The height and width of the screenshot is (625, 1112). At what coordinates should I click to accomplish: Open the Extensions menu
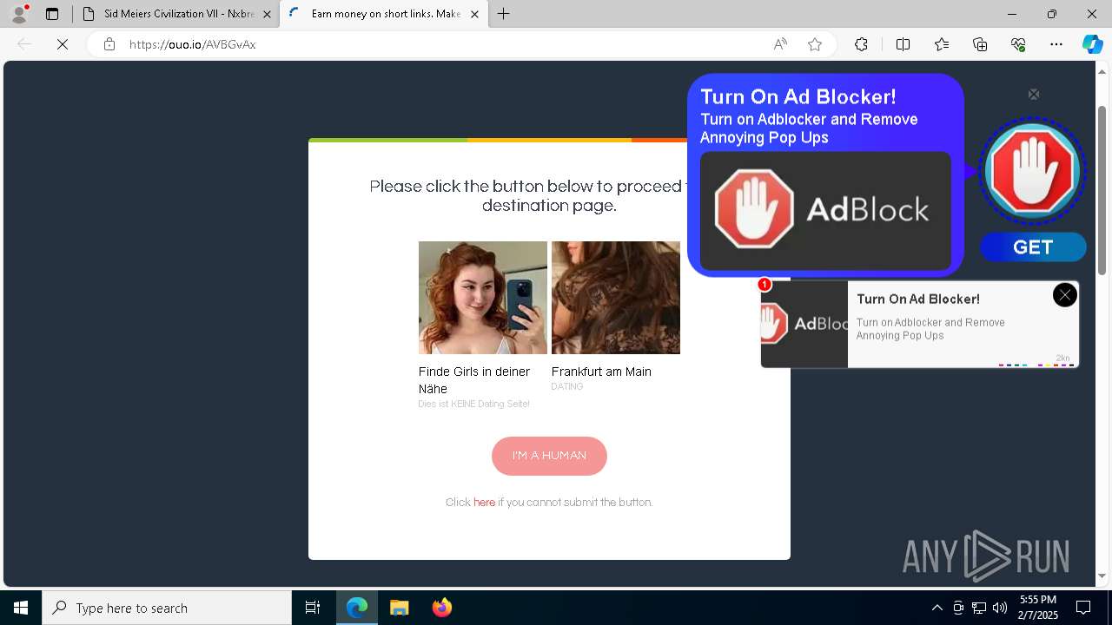pos(861,44)
